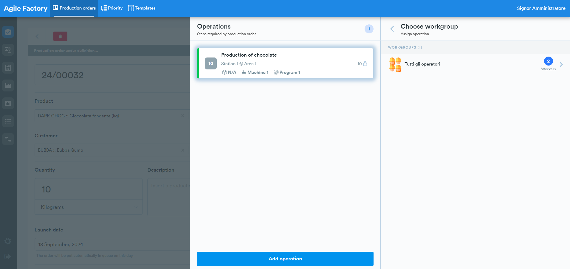Screen dimensions: 570x269
Task: Click the Machine 1 label
Action: (258, 72)
